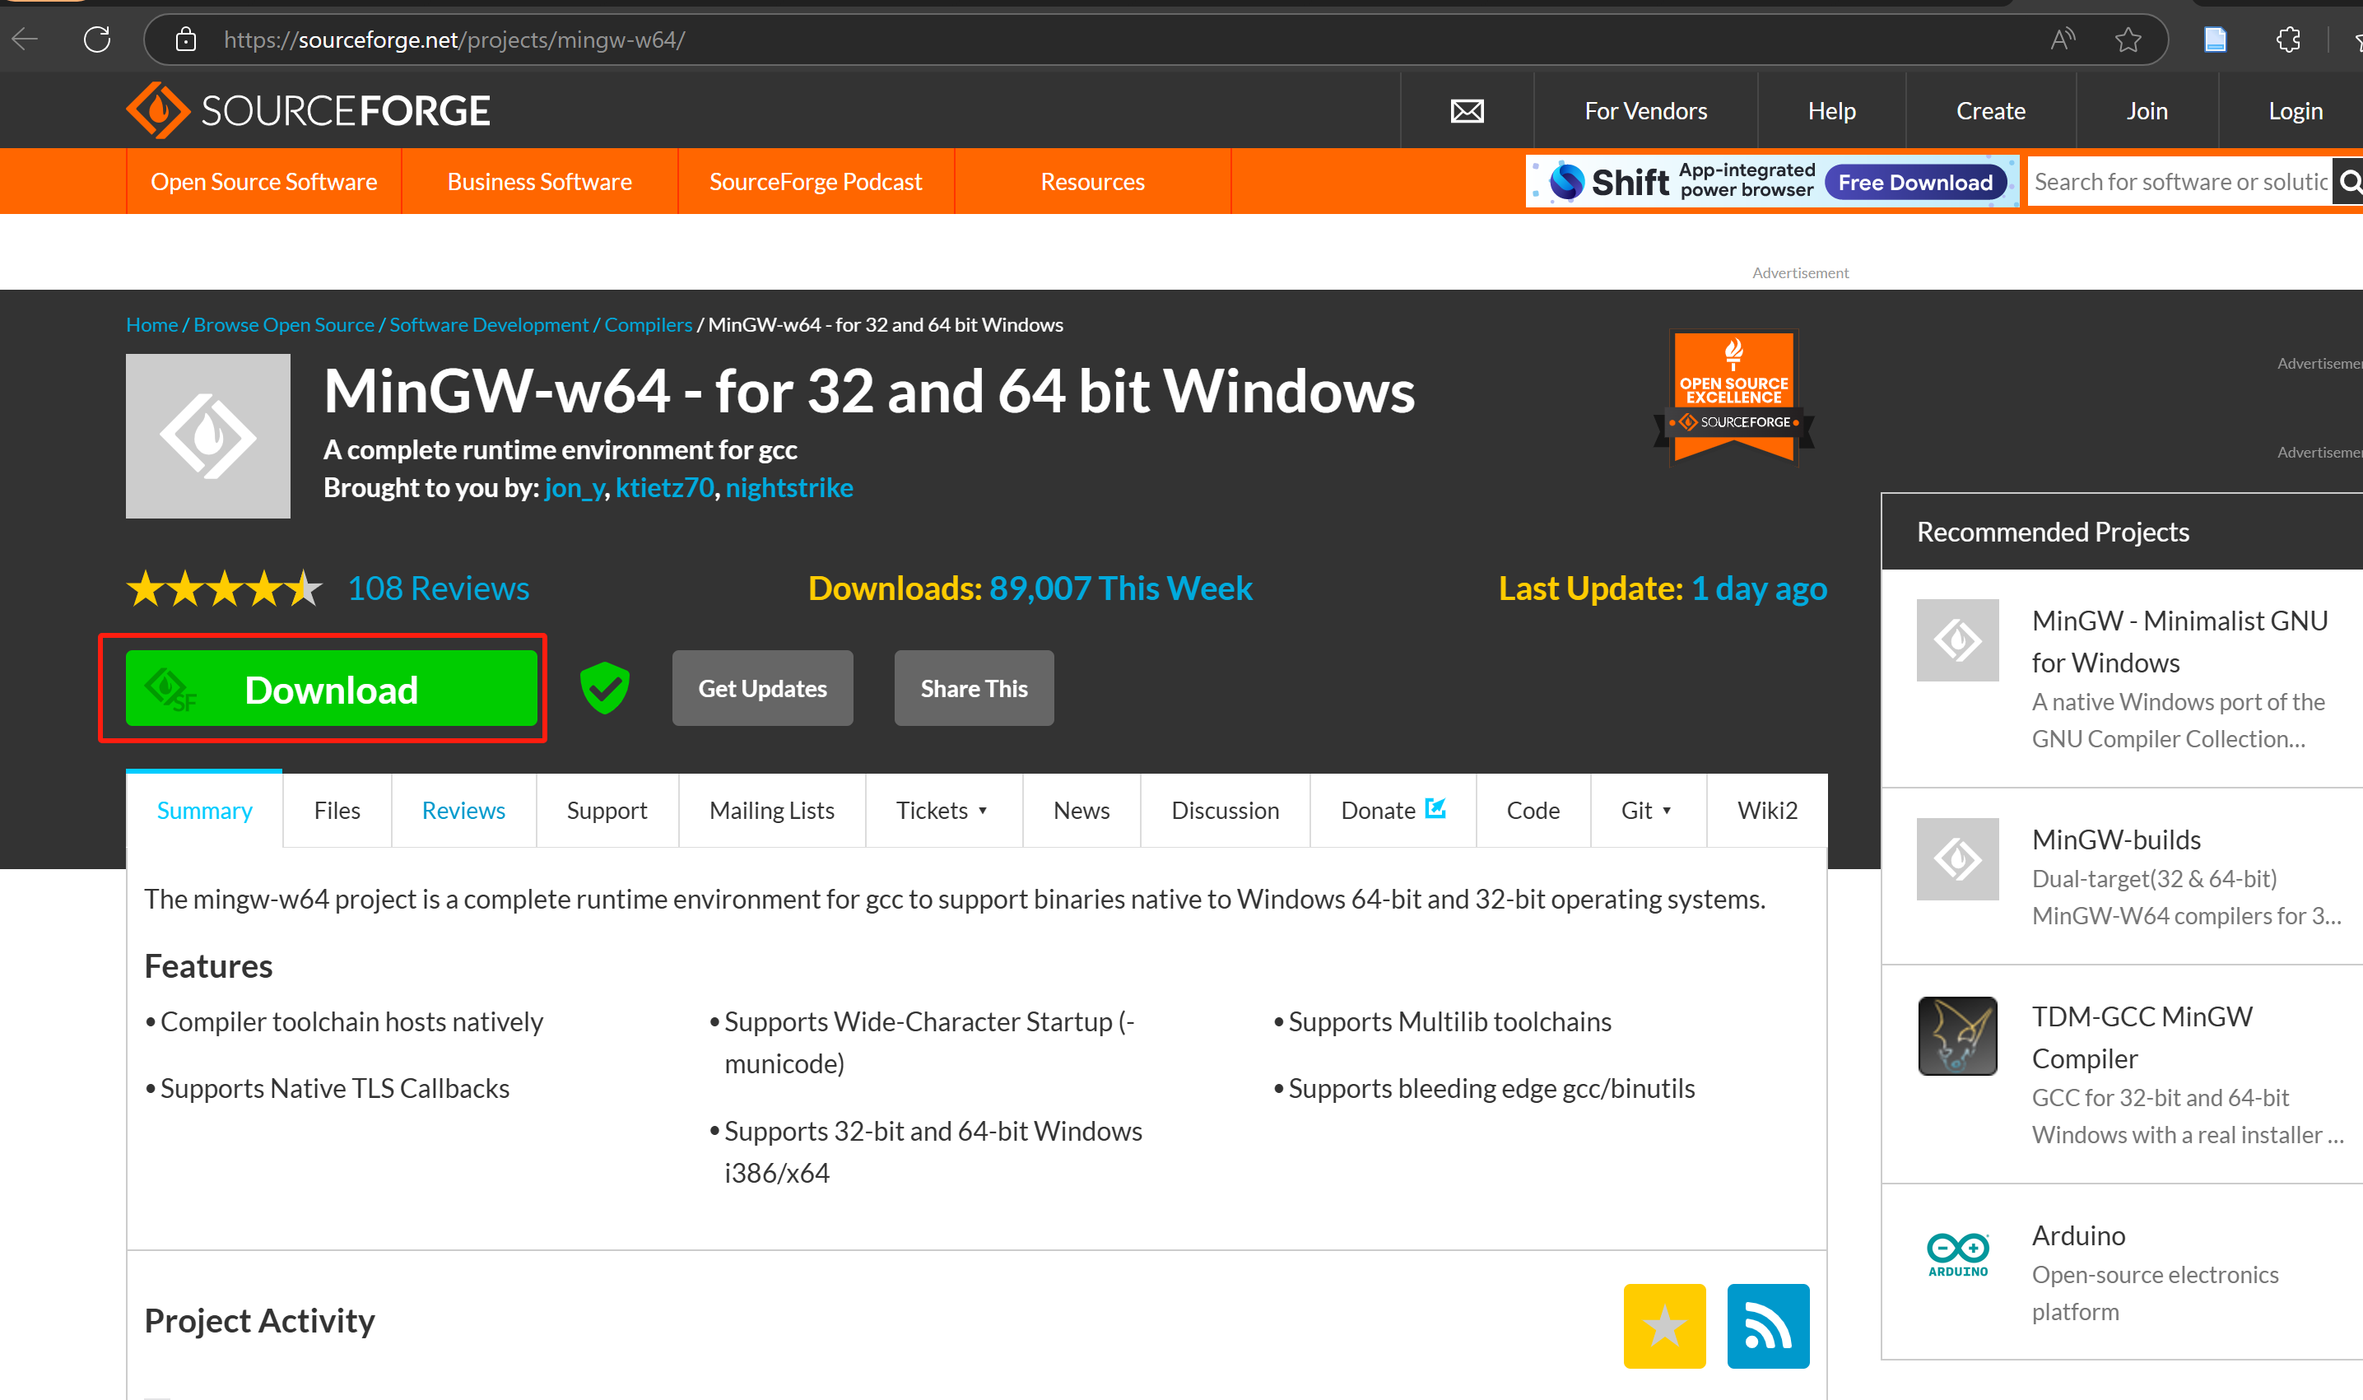Open author ktietz70 profile link
Image resolution: width=2363 pixels, height=1400 pixels.
point(664,488)
